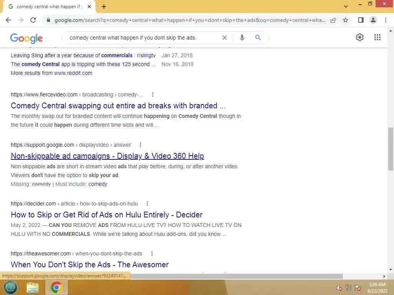The image size is (394, 295).
Task: Open the Leaving Sling after a year link
Action: tap(83, 55)
